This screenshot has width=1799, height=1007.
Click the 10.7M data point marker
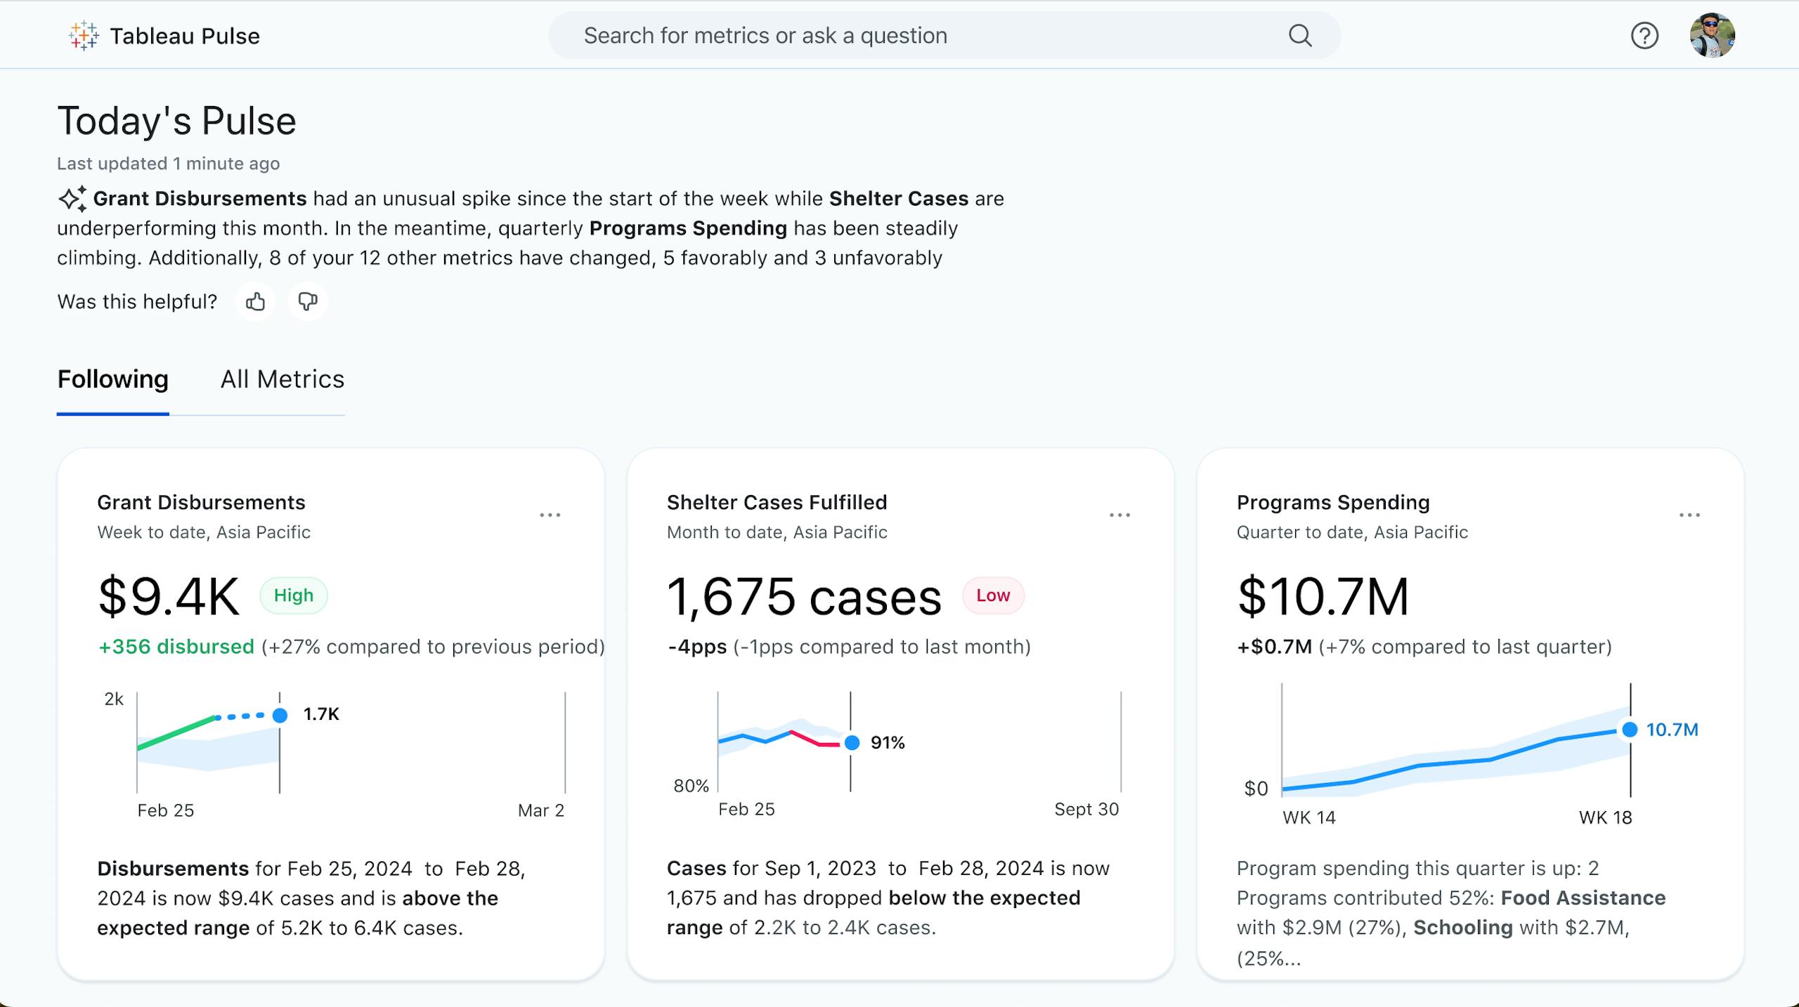pyautogui.click(x=1630, y=730)
